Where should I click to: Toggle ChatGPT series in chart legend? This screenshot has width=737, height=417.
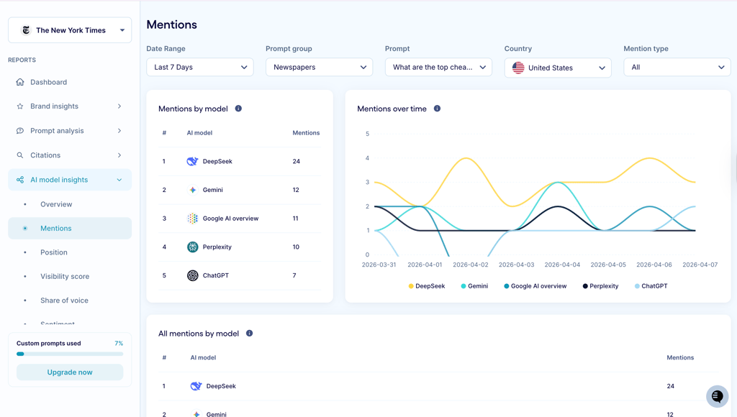point(651,286)
